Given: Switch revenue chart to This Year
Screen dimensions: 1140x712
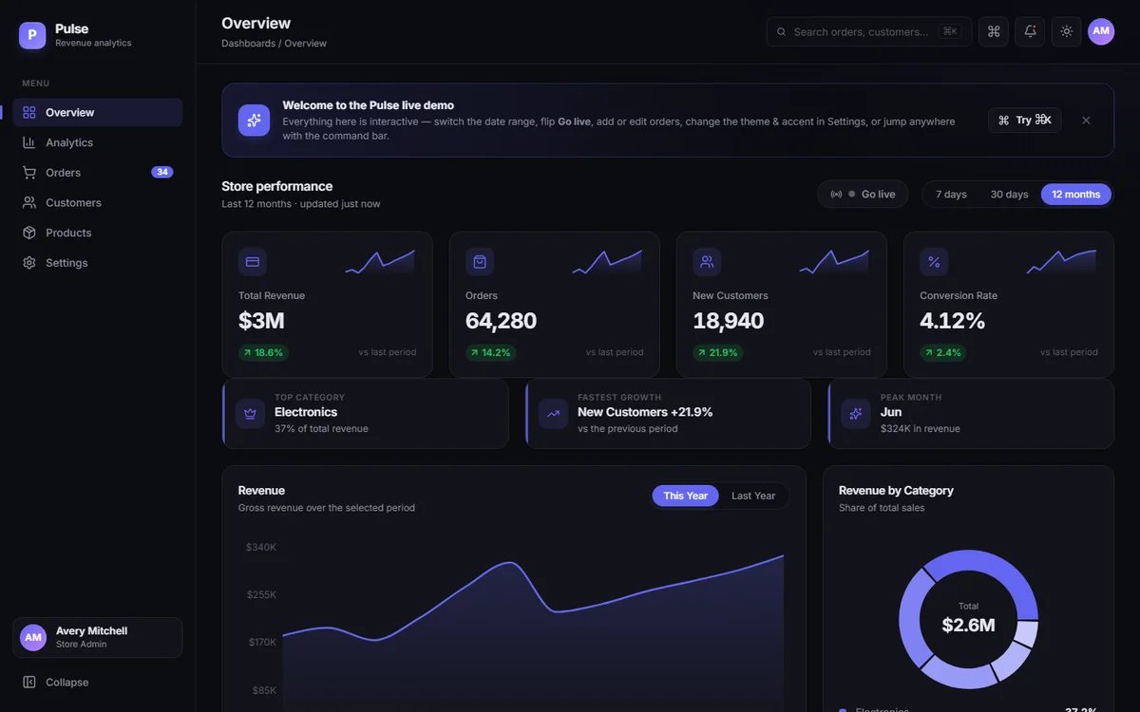Looking at the screenshot, I should [x=686, y=496].
